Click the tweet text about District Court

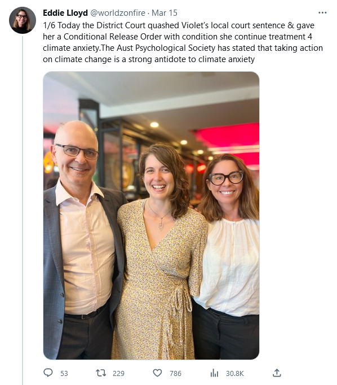183,42
